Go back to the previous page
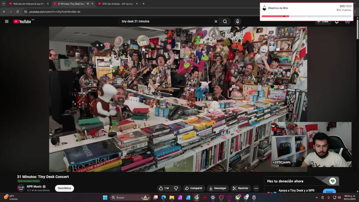This screenshot has height=202, width=359. pos(4,12)
